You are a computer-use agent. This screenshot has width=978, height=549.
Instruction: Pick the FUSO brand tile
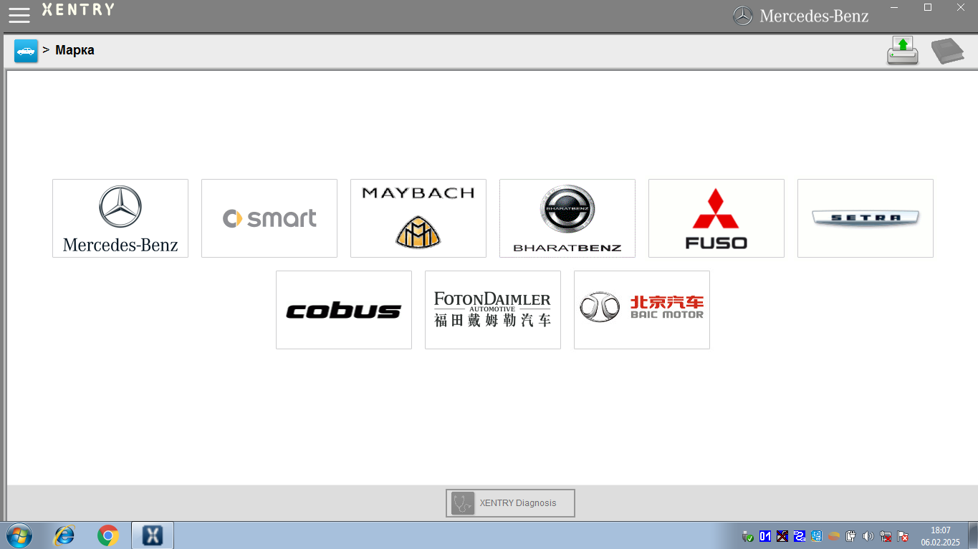(716, 218)
